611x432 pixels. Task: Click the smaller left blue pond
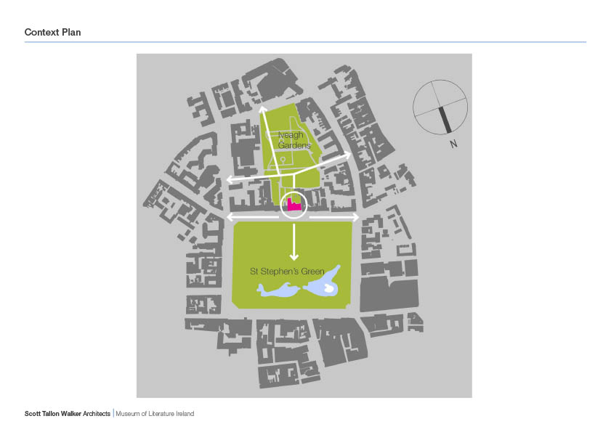(x=278, y=290)
